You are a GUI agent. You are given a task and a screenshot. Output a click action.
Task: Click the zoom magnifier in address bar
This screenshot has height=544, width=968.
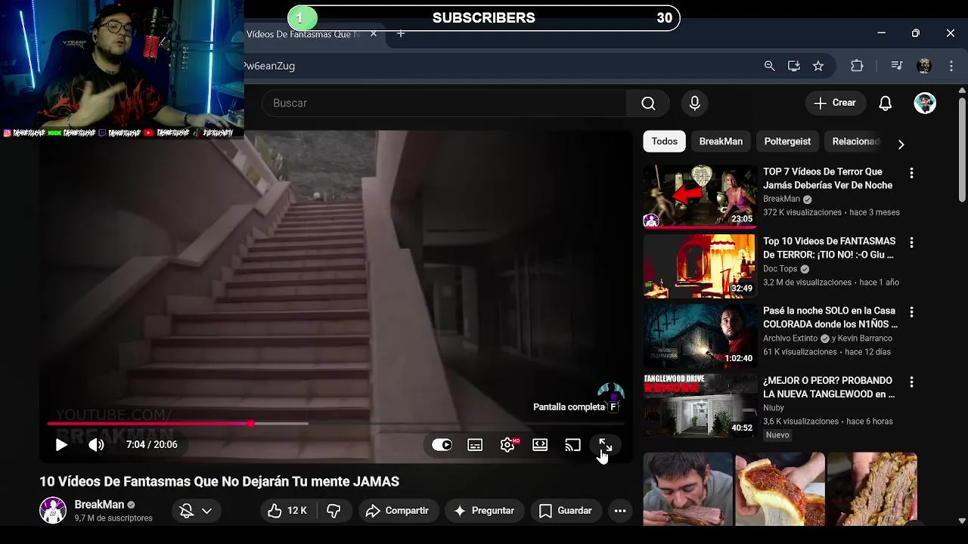(x=770, y=66)
